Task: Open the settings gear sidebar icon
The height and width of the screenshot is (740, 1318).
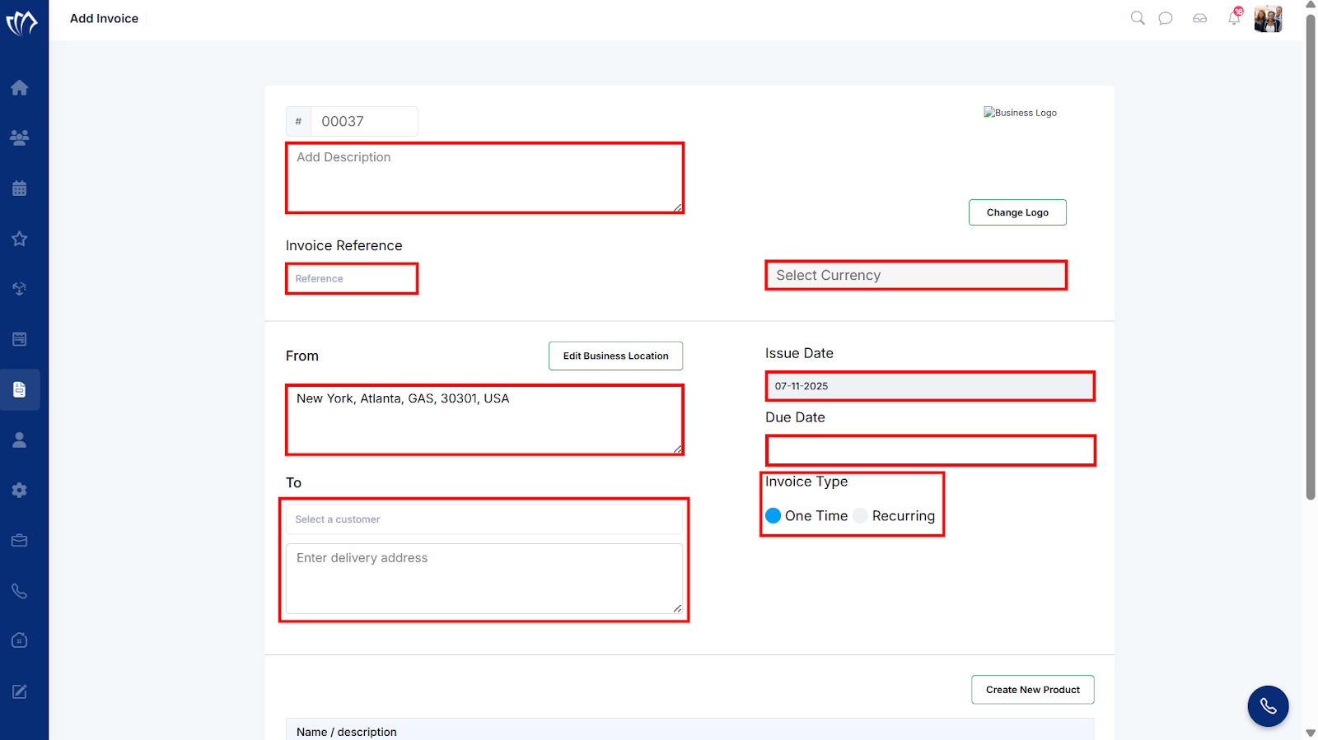Action: pyautogui.click(x=20, y=491)
